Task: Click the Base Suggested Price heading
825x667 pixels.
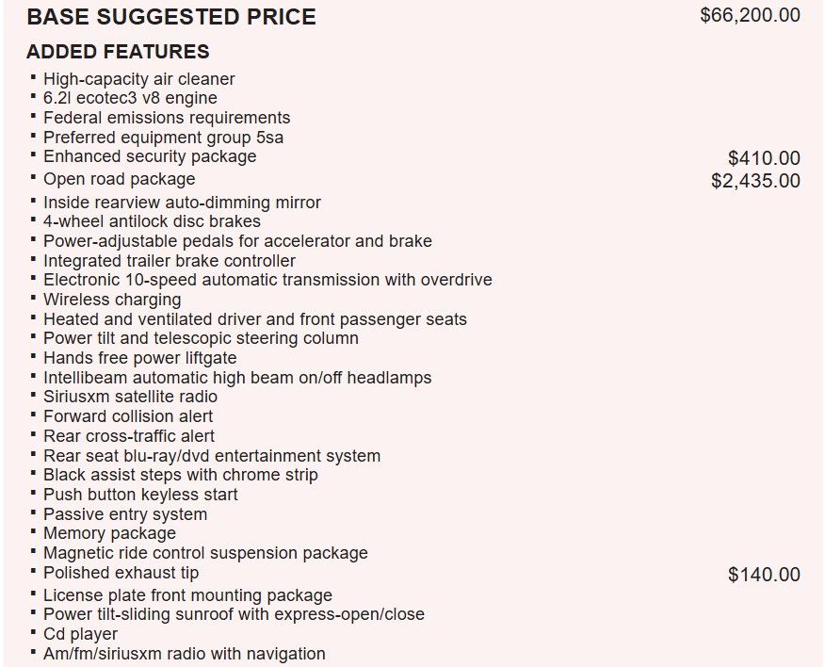Action: point(170,17)
